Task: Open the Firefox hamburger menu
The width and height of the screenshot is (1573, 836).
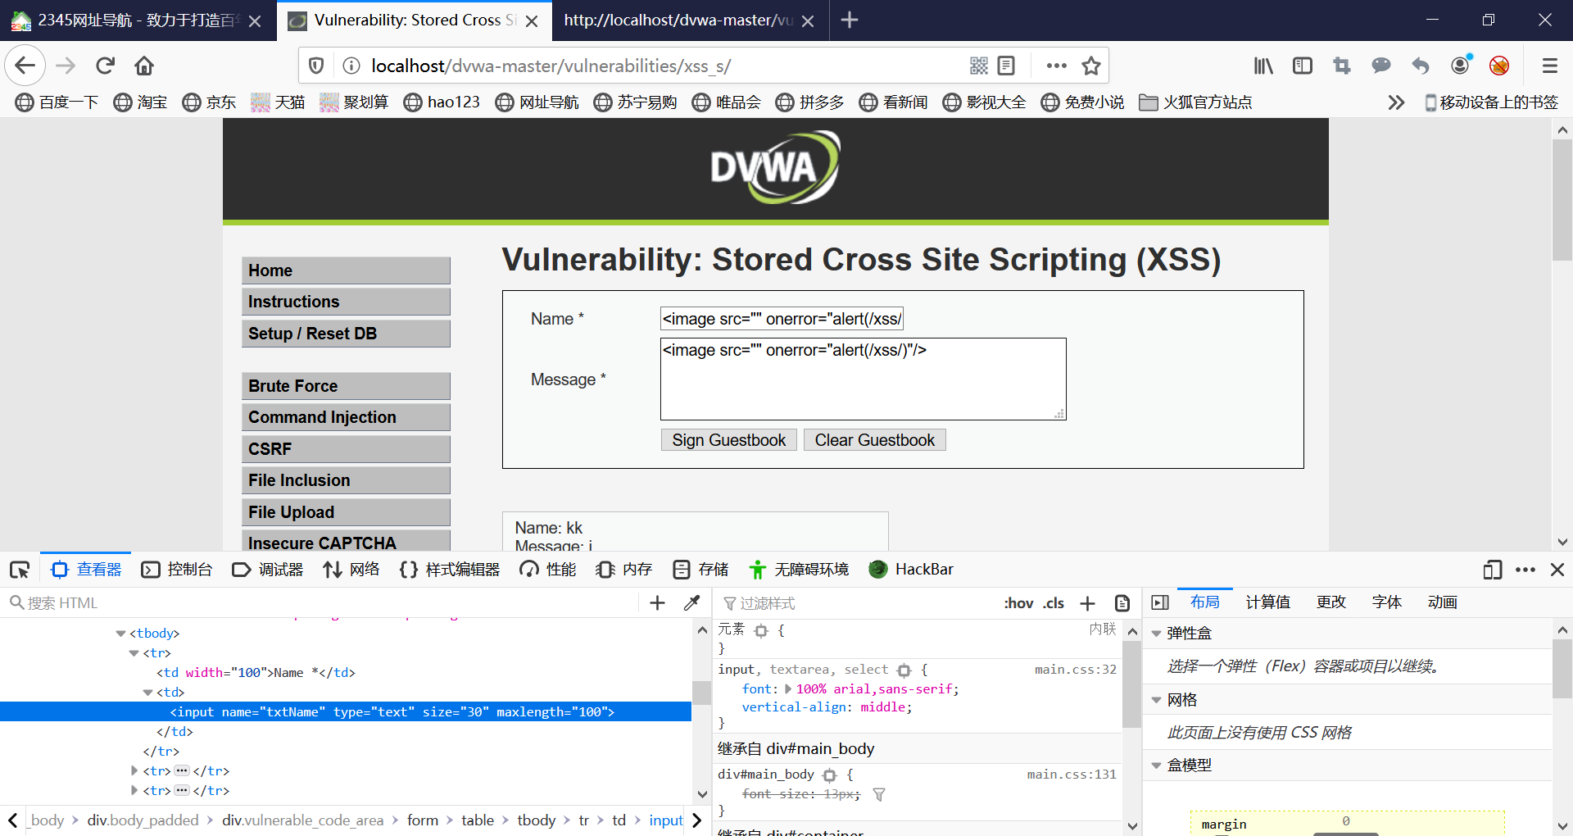Action: pos(1549,66)
